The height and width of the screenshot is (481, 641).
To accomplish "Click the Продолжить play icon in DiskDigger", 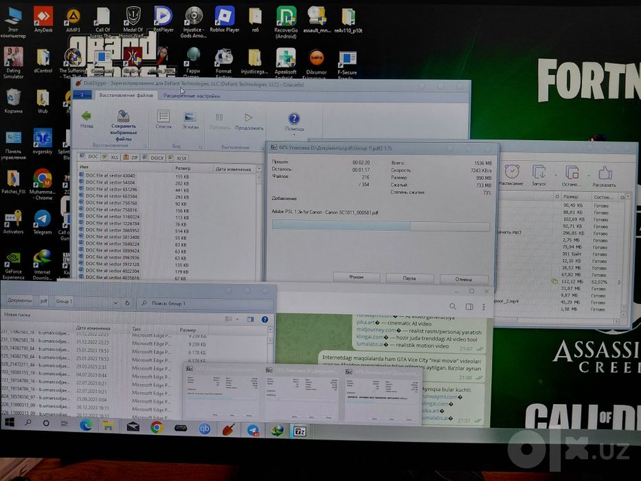I will [248, 118].
